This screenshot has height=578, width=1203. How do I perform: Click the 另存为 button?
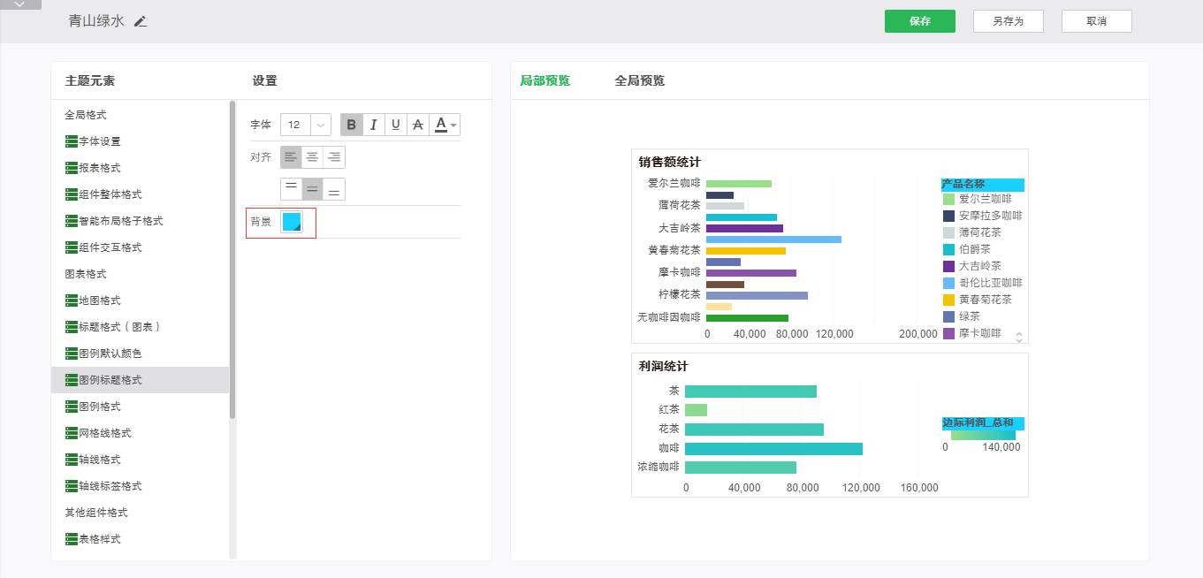click(x=1008, y=21)
